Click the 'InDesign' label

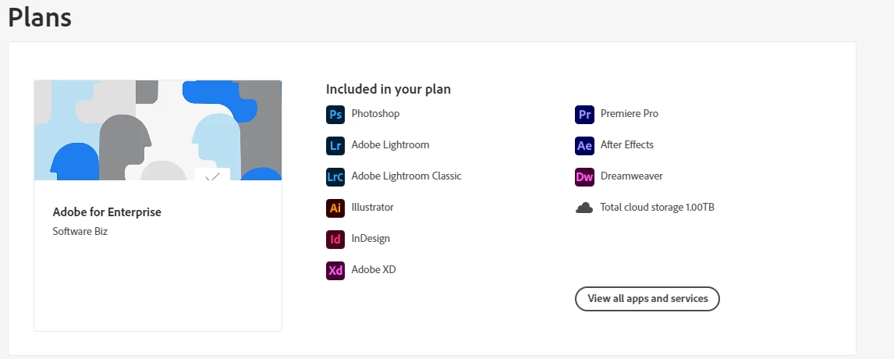tap(371, 239)
